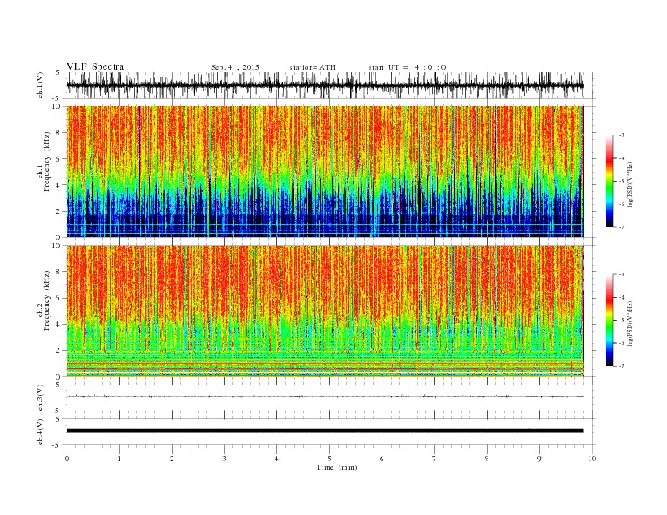Click inside the ch.1 spectrogram panel
667x515 pixels.
pyautogui.click(x=324, y=172)
